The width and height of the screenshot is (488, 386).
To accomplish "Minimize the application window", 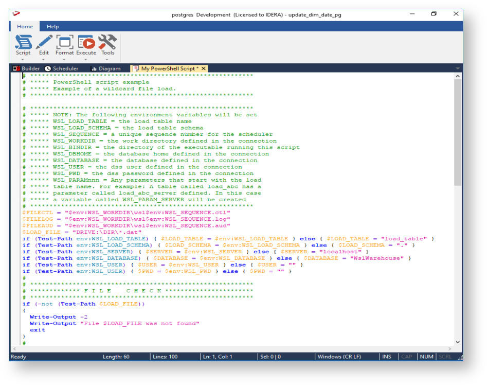I will [412, 14].
